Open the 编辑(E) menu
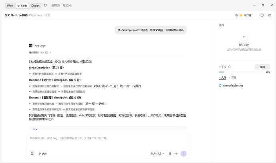Image resolution: width=276 pixels, height=163 pixels. click(56, 6)
